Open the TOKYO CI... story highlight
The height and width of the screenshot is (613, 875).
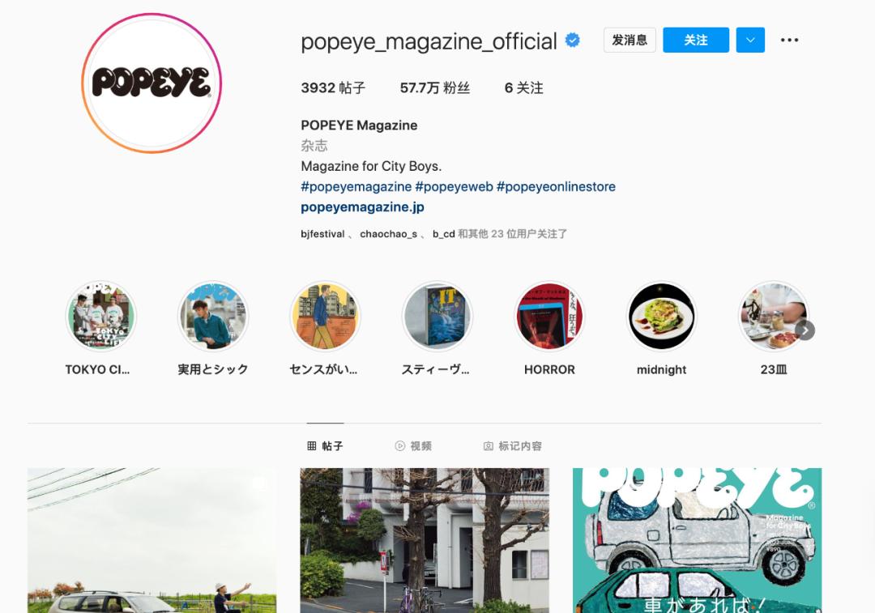click(100, 316)
